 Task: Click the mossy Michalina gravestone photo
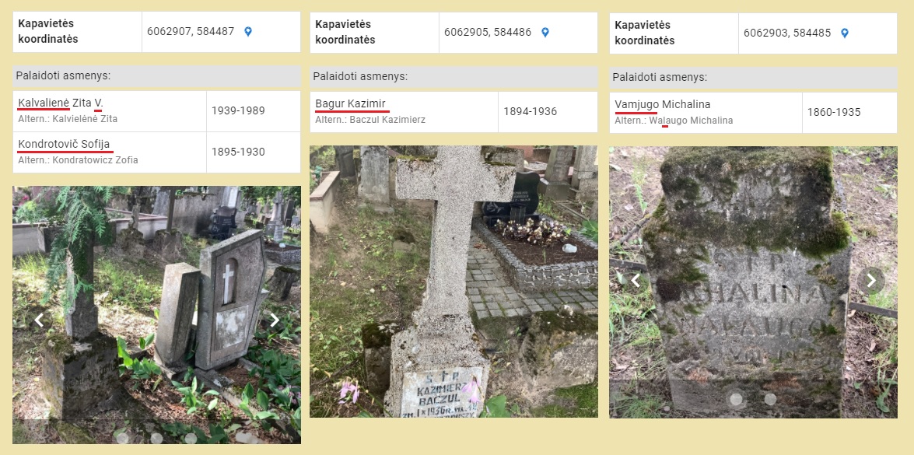click(x=753, y=282)
